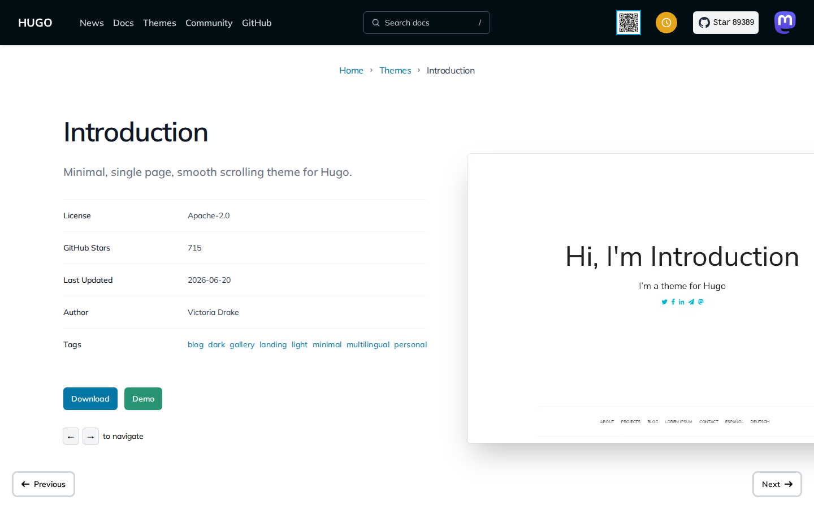Select the blog tag

pyautogui.click(x=196, y=344)
